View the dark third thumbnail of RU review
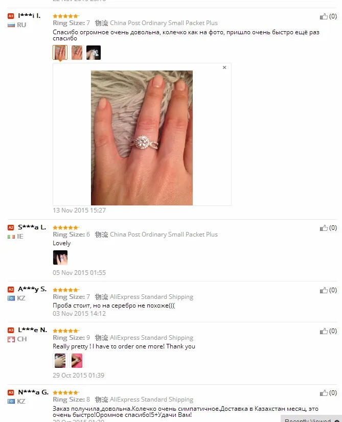Screen dimensions: 342x422 pyautogui.click(x=94, y=53)
